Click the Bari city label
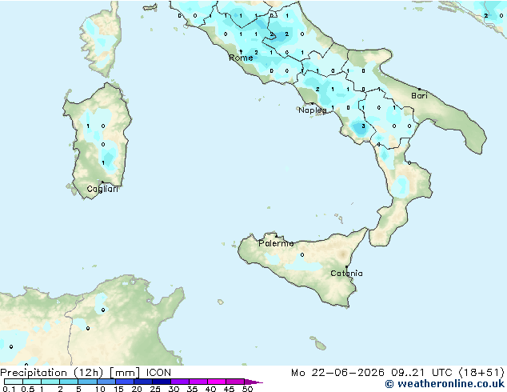The width and height of the screenshot is (507, 392). click(x=419, y=96)
